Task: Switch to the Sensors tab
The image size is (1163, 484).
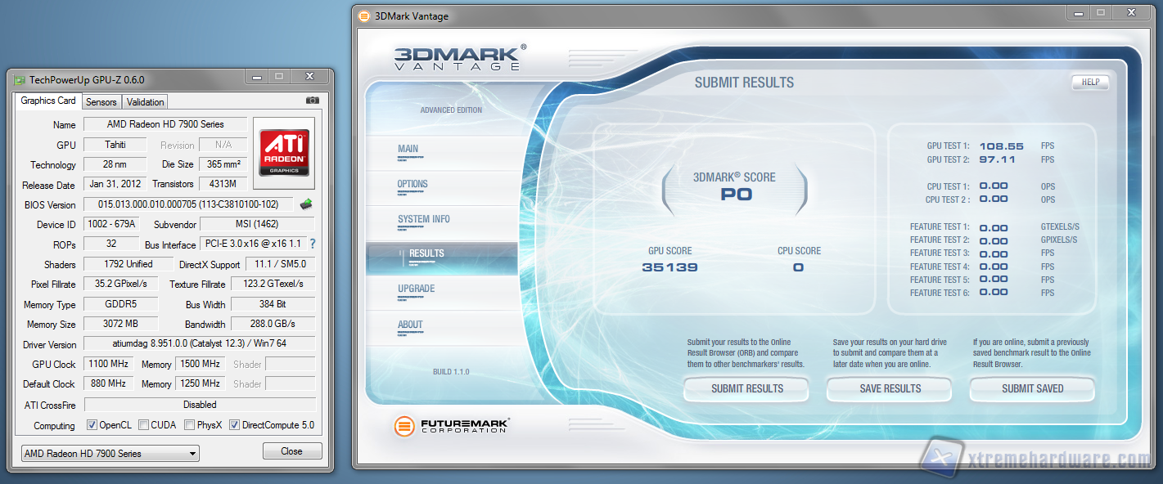Action: (101, 102)
